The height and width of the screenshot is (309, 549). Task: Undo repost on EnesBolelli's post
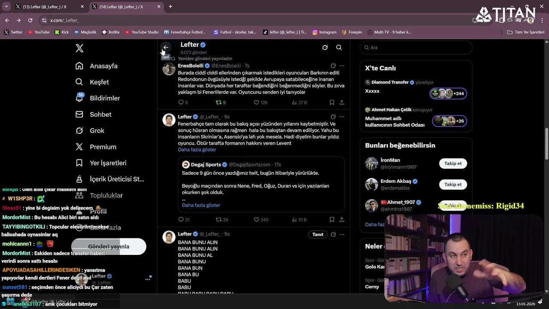[x=220, y=103]
